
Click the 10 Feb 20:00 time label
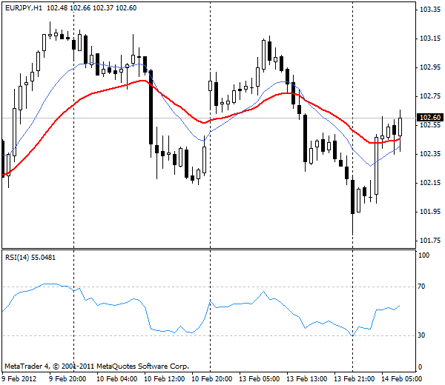pos(211,379)
